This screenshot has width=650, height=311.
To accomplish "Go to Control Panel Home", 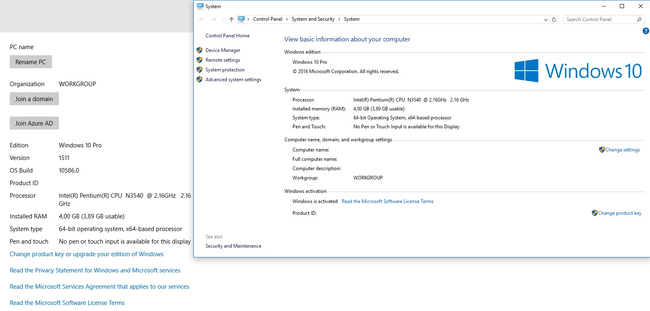I will coord(227,36).
